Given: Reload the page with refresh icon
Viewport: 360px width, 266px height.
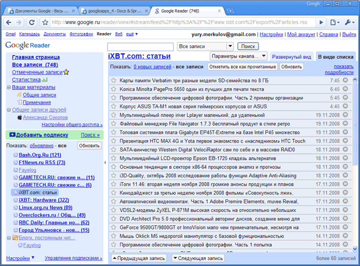Looking at the screenshot, I should pos(32,22).
